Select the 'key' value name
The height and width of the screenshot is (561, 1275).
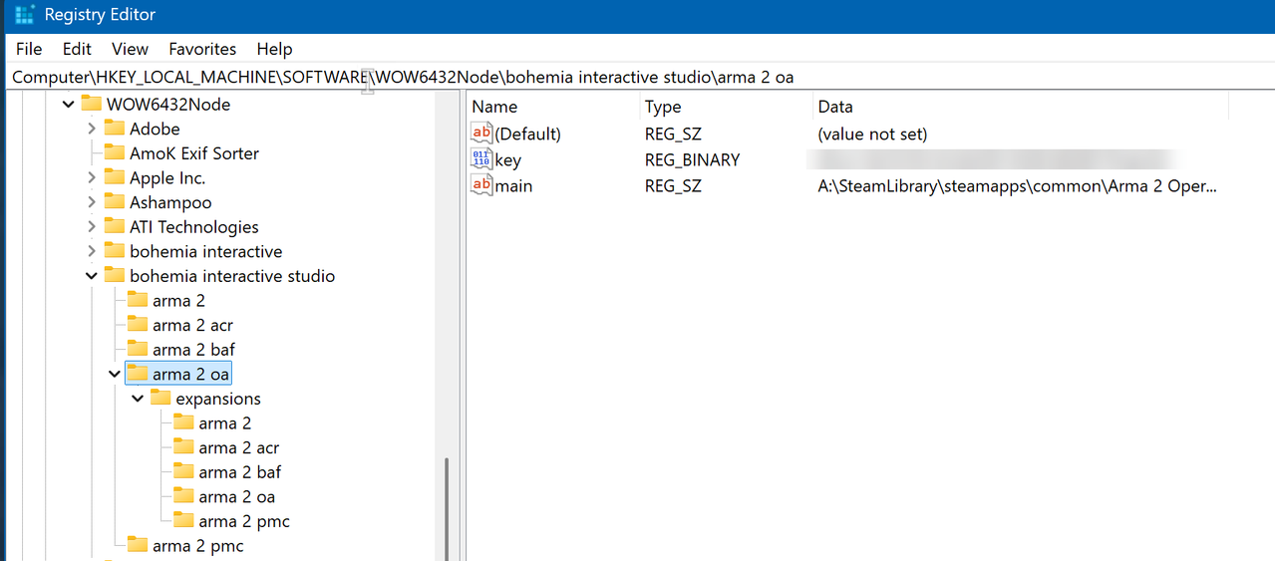(x=507, y=159)
